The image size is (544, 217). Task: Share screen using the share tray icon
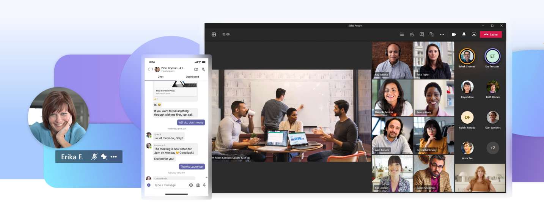tap(474, 35)
